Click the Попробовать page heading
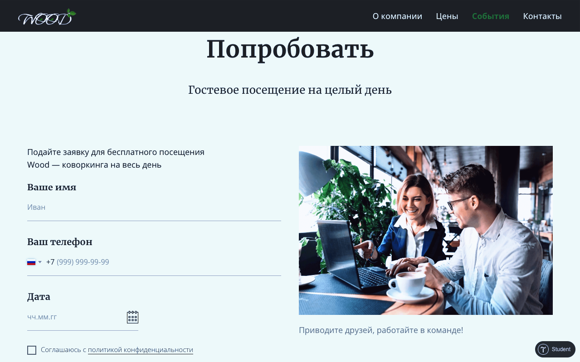This screenshot has width=580, height=362. point(290,49)
